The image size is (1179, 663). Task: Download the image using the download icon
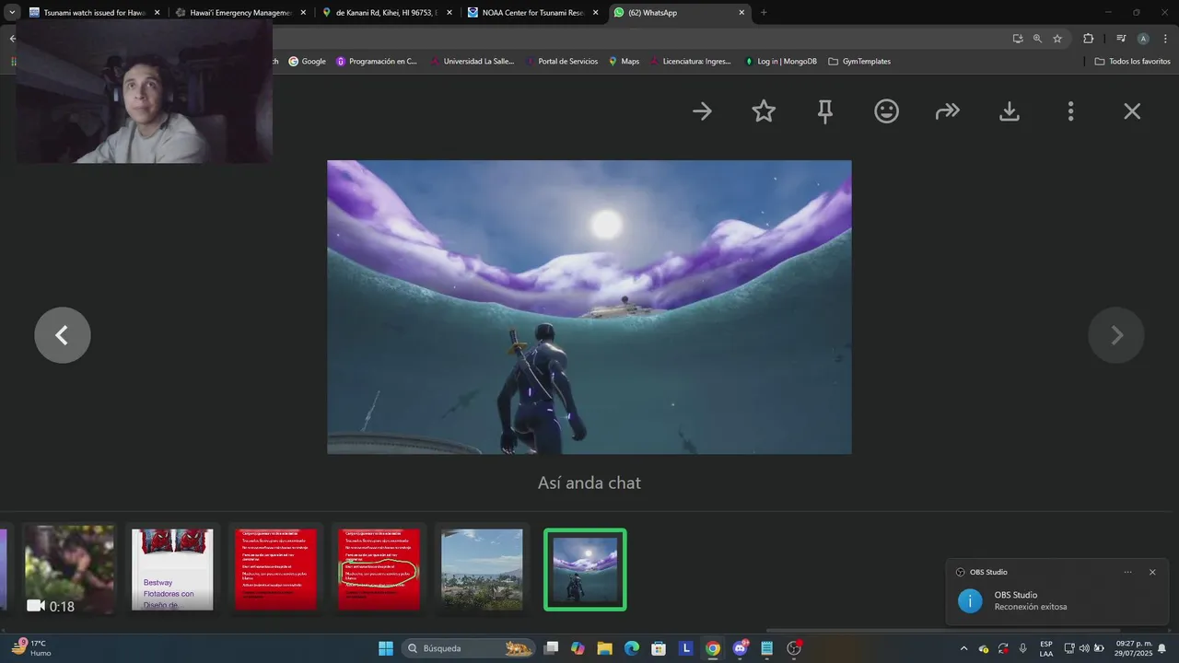(x=1010, y=111)
